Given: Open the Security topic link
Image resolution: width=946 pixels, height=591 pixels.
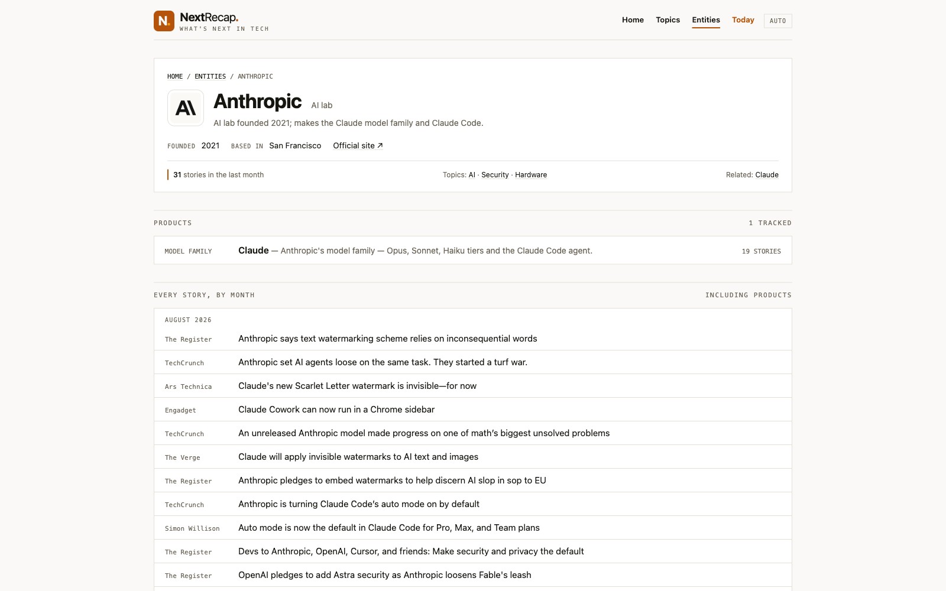Looking at the screenshot, I should pyautogui.click(x=495, y=175).
